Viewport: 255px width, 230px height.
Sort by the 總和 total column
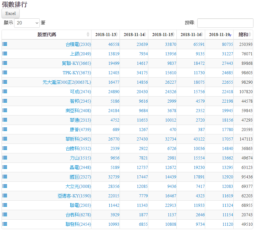click(243, 35)
